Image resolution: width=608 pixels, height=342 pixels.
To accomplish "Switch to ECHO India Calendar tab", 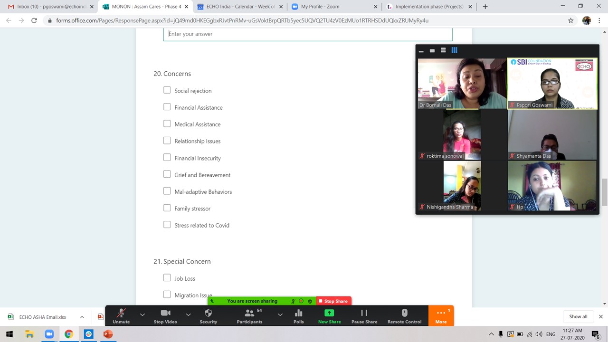I will (236, 7).
